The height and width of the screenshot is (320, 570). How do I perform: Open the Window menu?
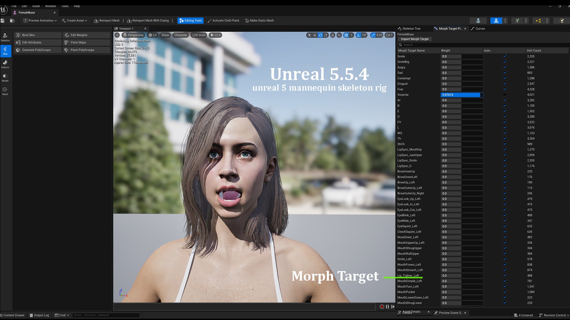tap(50, 6)
